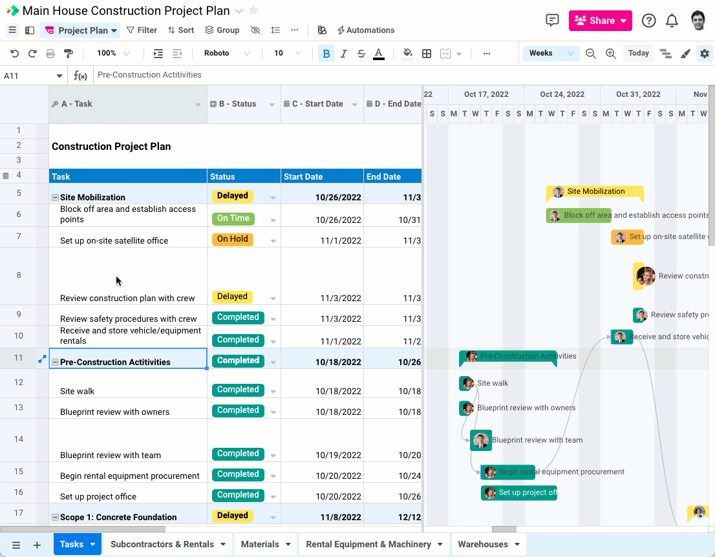Open notifications bell
This screenshot has height=557, width=715.
(x=672, y=21)
